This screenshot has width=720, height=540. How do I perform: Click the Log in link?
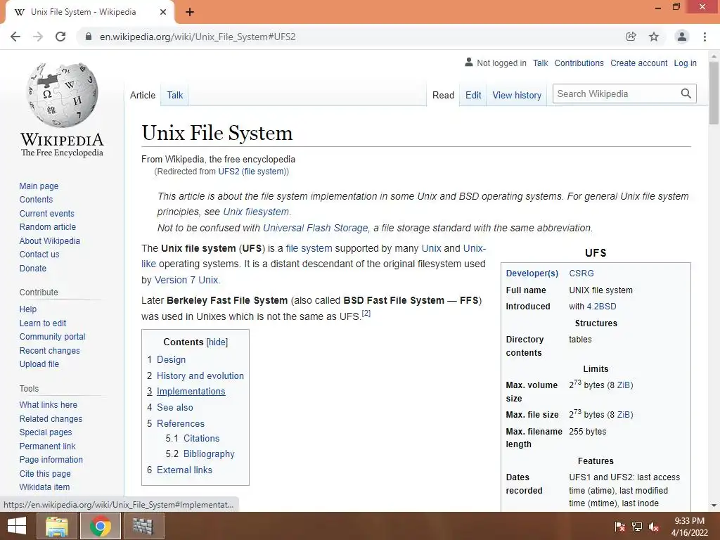685,63
